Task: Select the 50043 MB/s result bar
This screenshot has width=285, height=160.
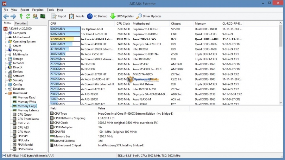Action: click(x=65, y=44)
